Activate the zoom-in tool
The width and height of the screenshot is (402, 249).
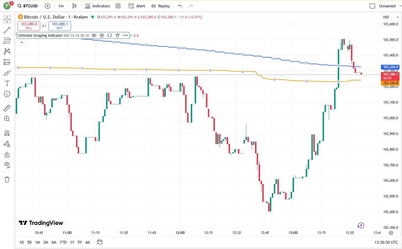[x=7, y=119]
